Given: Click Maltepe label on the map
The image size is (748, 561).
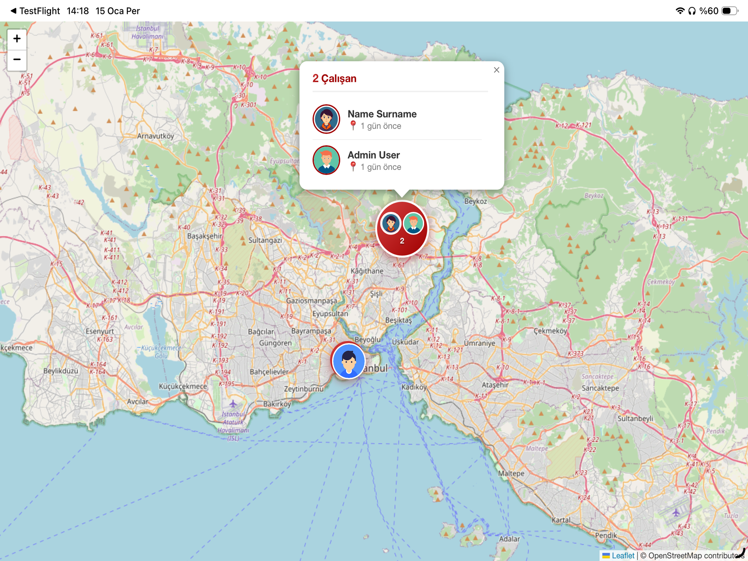Looking at the screenshot, I should point(511,473).
